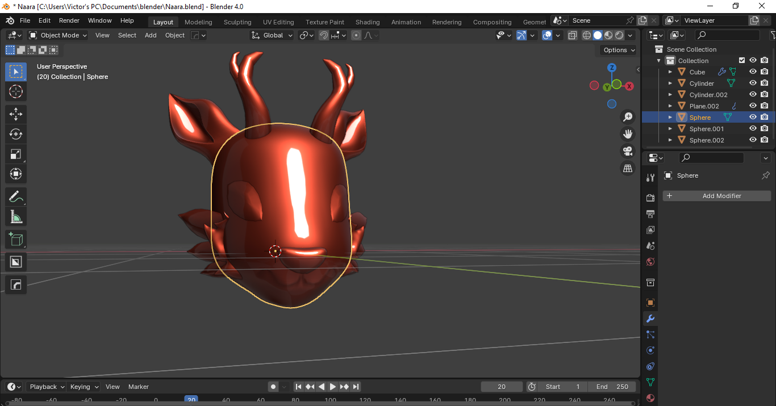Choose the Annotate pencil tool

[16, 197]
